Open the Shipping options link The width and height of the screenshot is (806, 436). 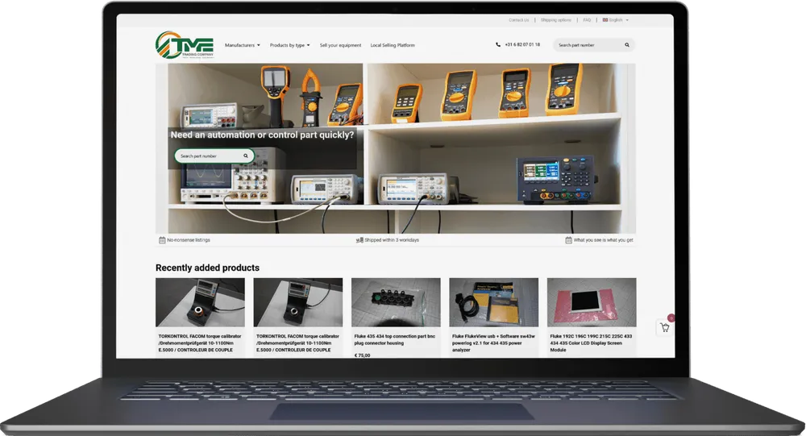click(x=555, y=20)
